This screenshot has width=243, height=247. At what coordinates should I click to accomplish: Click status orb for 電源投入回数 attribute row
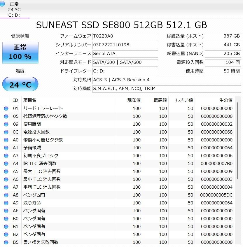tap(6, 132)
